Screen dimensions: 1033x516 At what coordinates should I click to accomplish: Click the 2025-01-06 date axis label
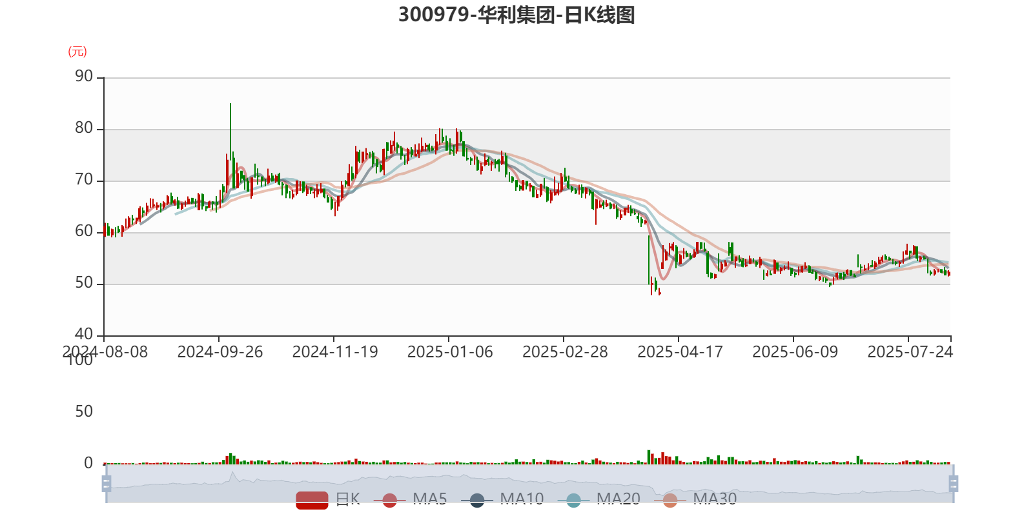pos(449,352)
